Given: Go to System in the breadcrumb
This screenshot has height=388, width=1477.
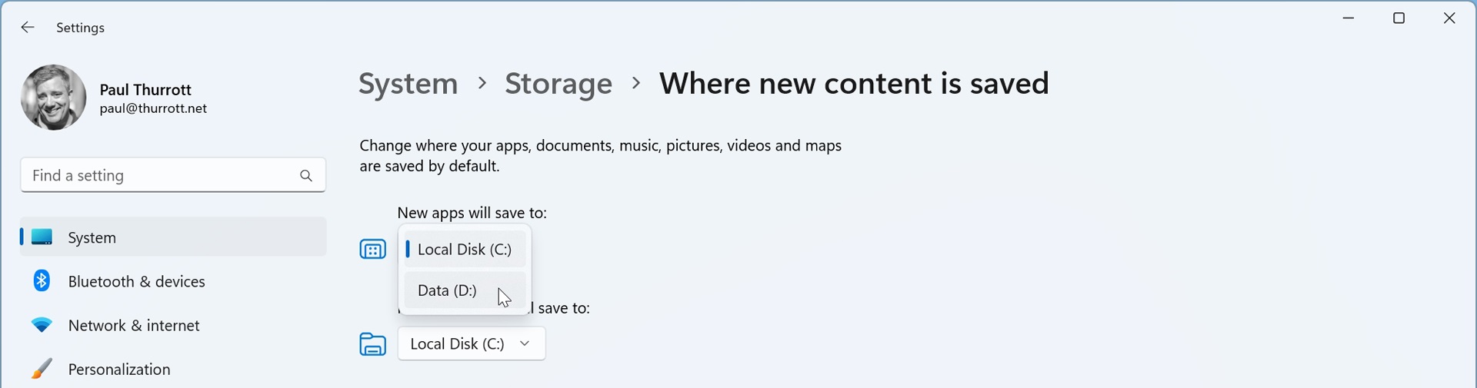Looking at the screenshot, I should pos(408,84).
